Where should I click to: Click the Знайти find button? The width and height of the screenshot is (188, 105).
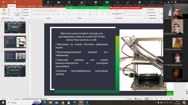151,9
